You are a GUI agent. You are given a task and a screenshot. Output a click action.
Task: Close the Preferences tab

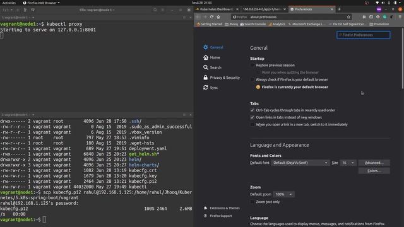coord(332,9)
